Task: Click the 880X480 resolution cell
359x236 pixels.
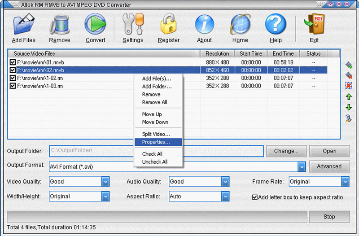Action: 218,62
